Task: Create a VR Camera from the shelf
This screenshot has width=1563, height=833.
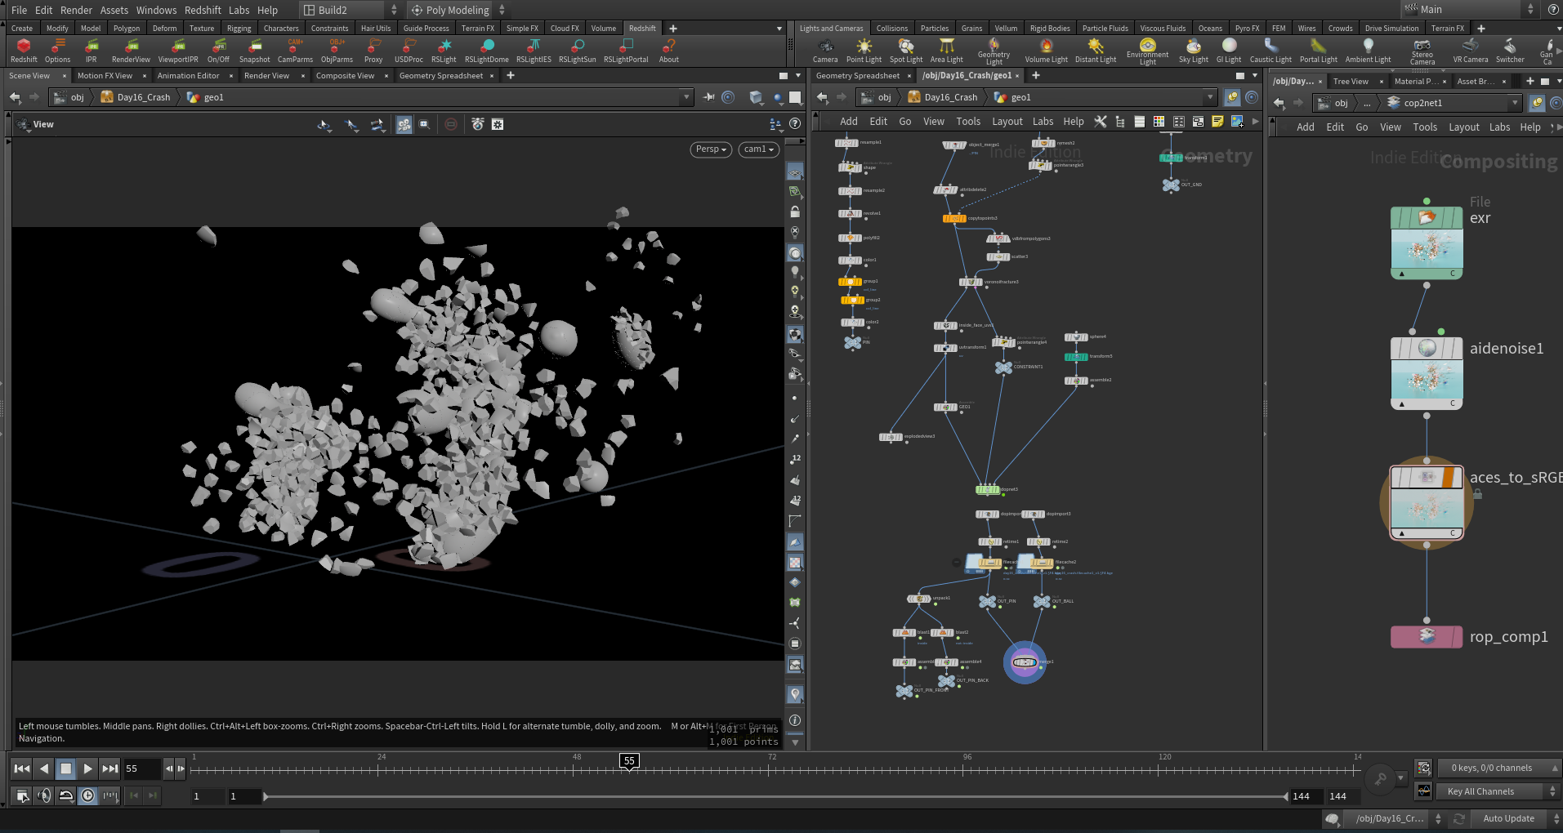Action: [x=1471, y=51]
